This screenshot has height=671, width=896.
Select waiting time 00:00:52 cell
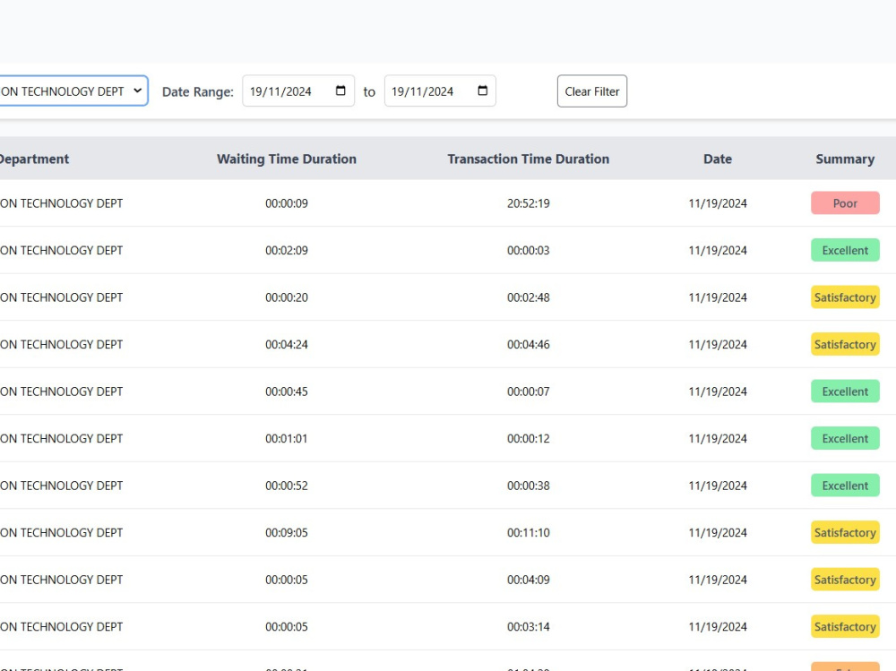(x=287, y=486)
